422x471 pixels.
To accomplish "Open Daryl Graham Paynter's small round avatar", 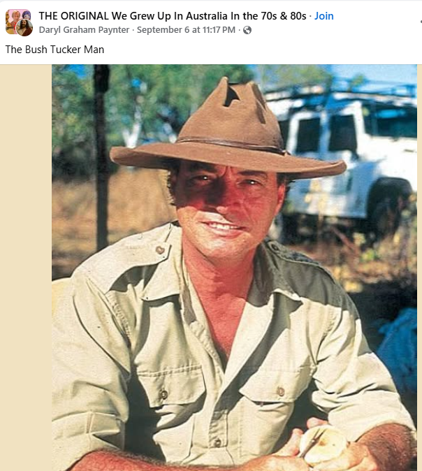I will tap(24, 28).
